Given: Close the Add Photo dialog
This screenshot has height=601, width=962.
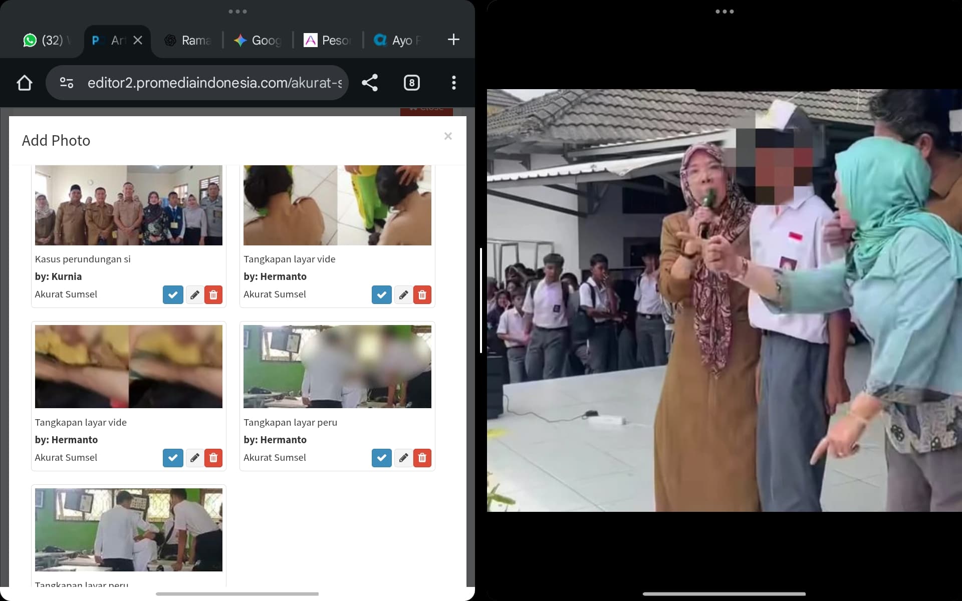Looking at the screenshot, I should 448,136.
